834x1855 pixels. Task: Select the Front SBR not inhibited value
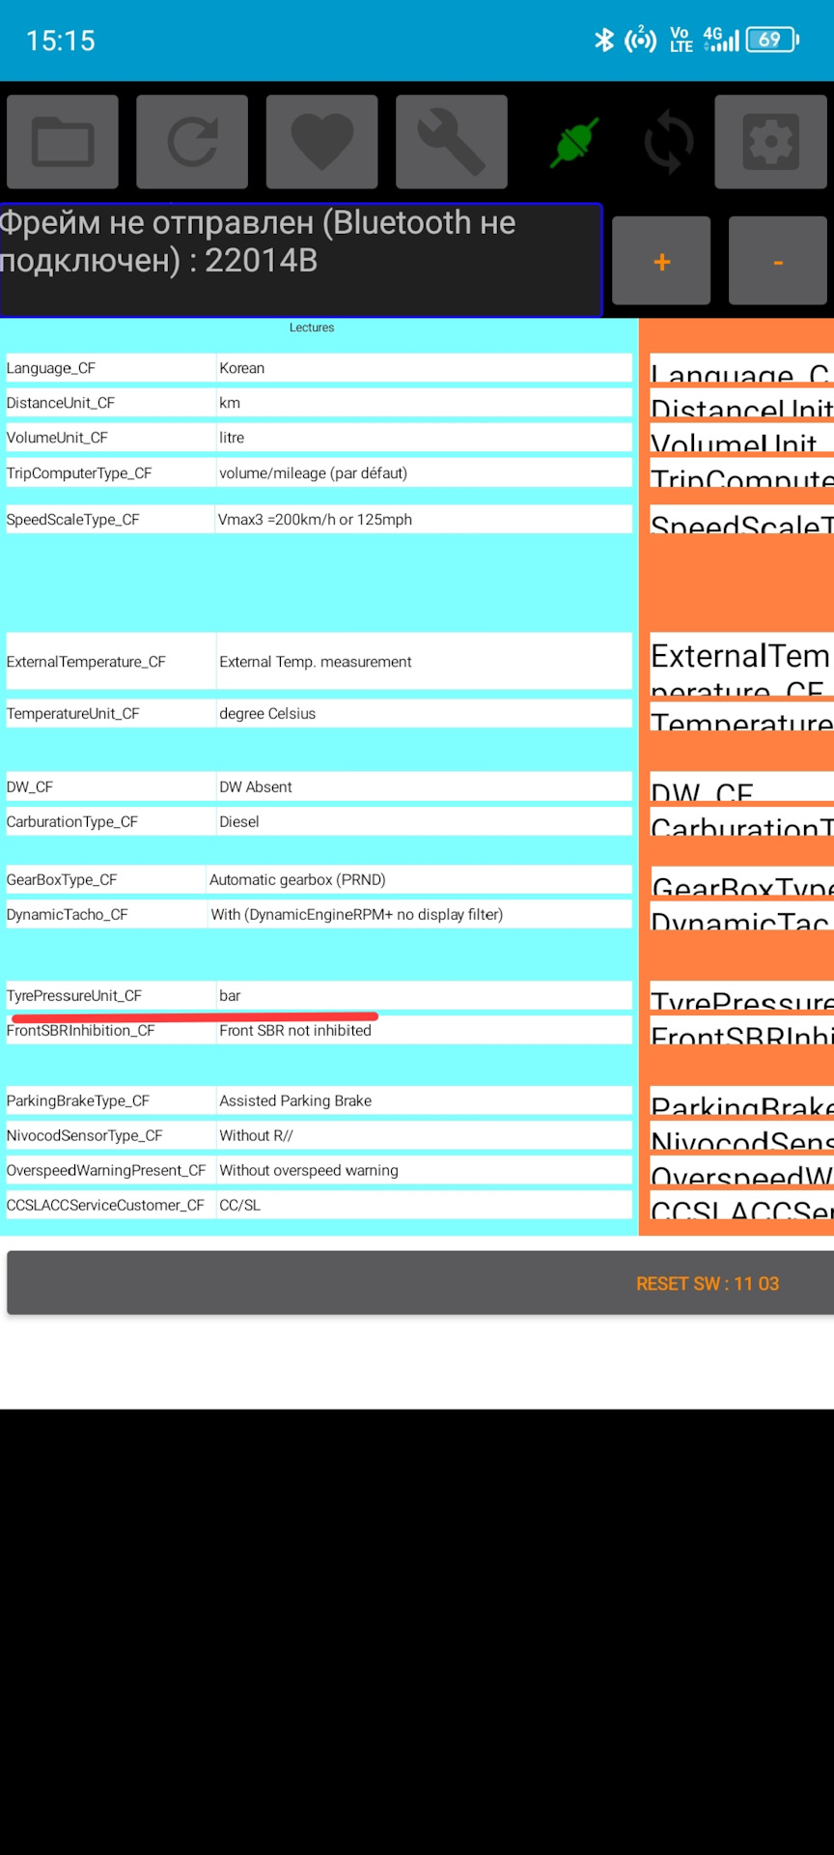[295, 1031]
